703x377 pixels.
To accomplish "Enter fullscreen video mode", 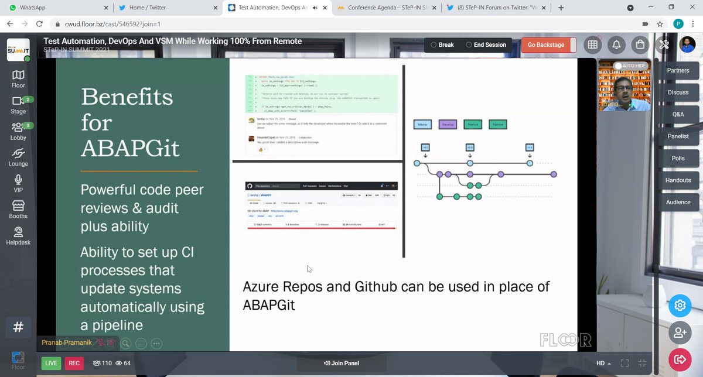I will [624, 364].
